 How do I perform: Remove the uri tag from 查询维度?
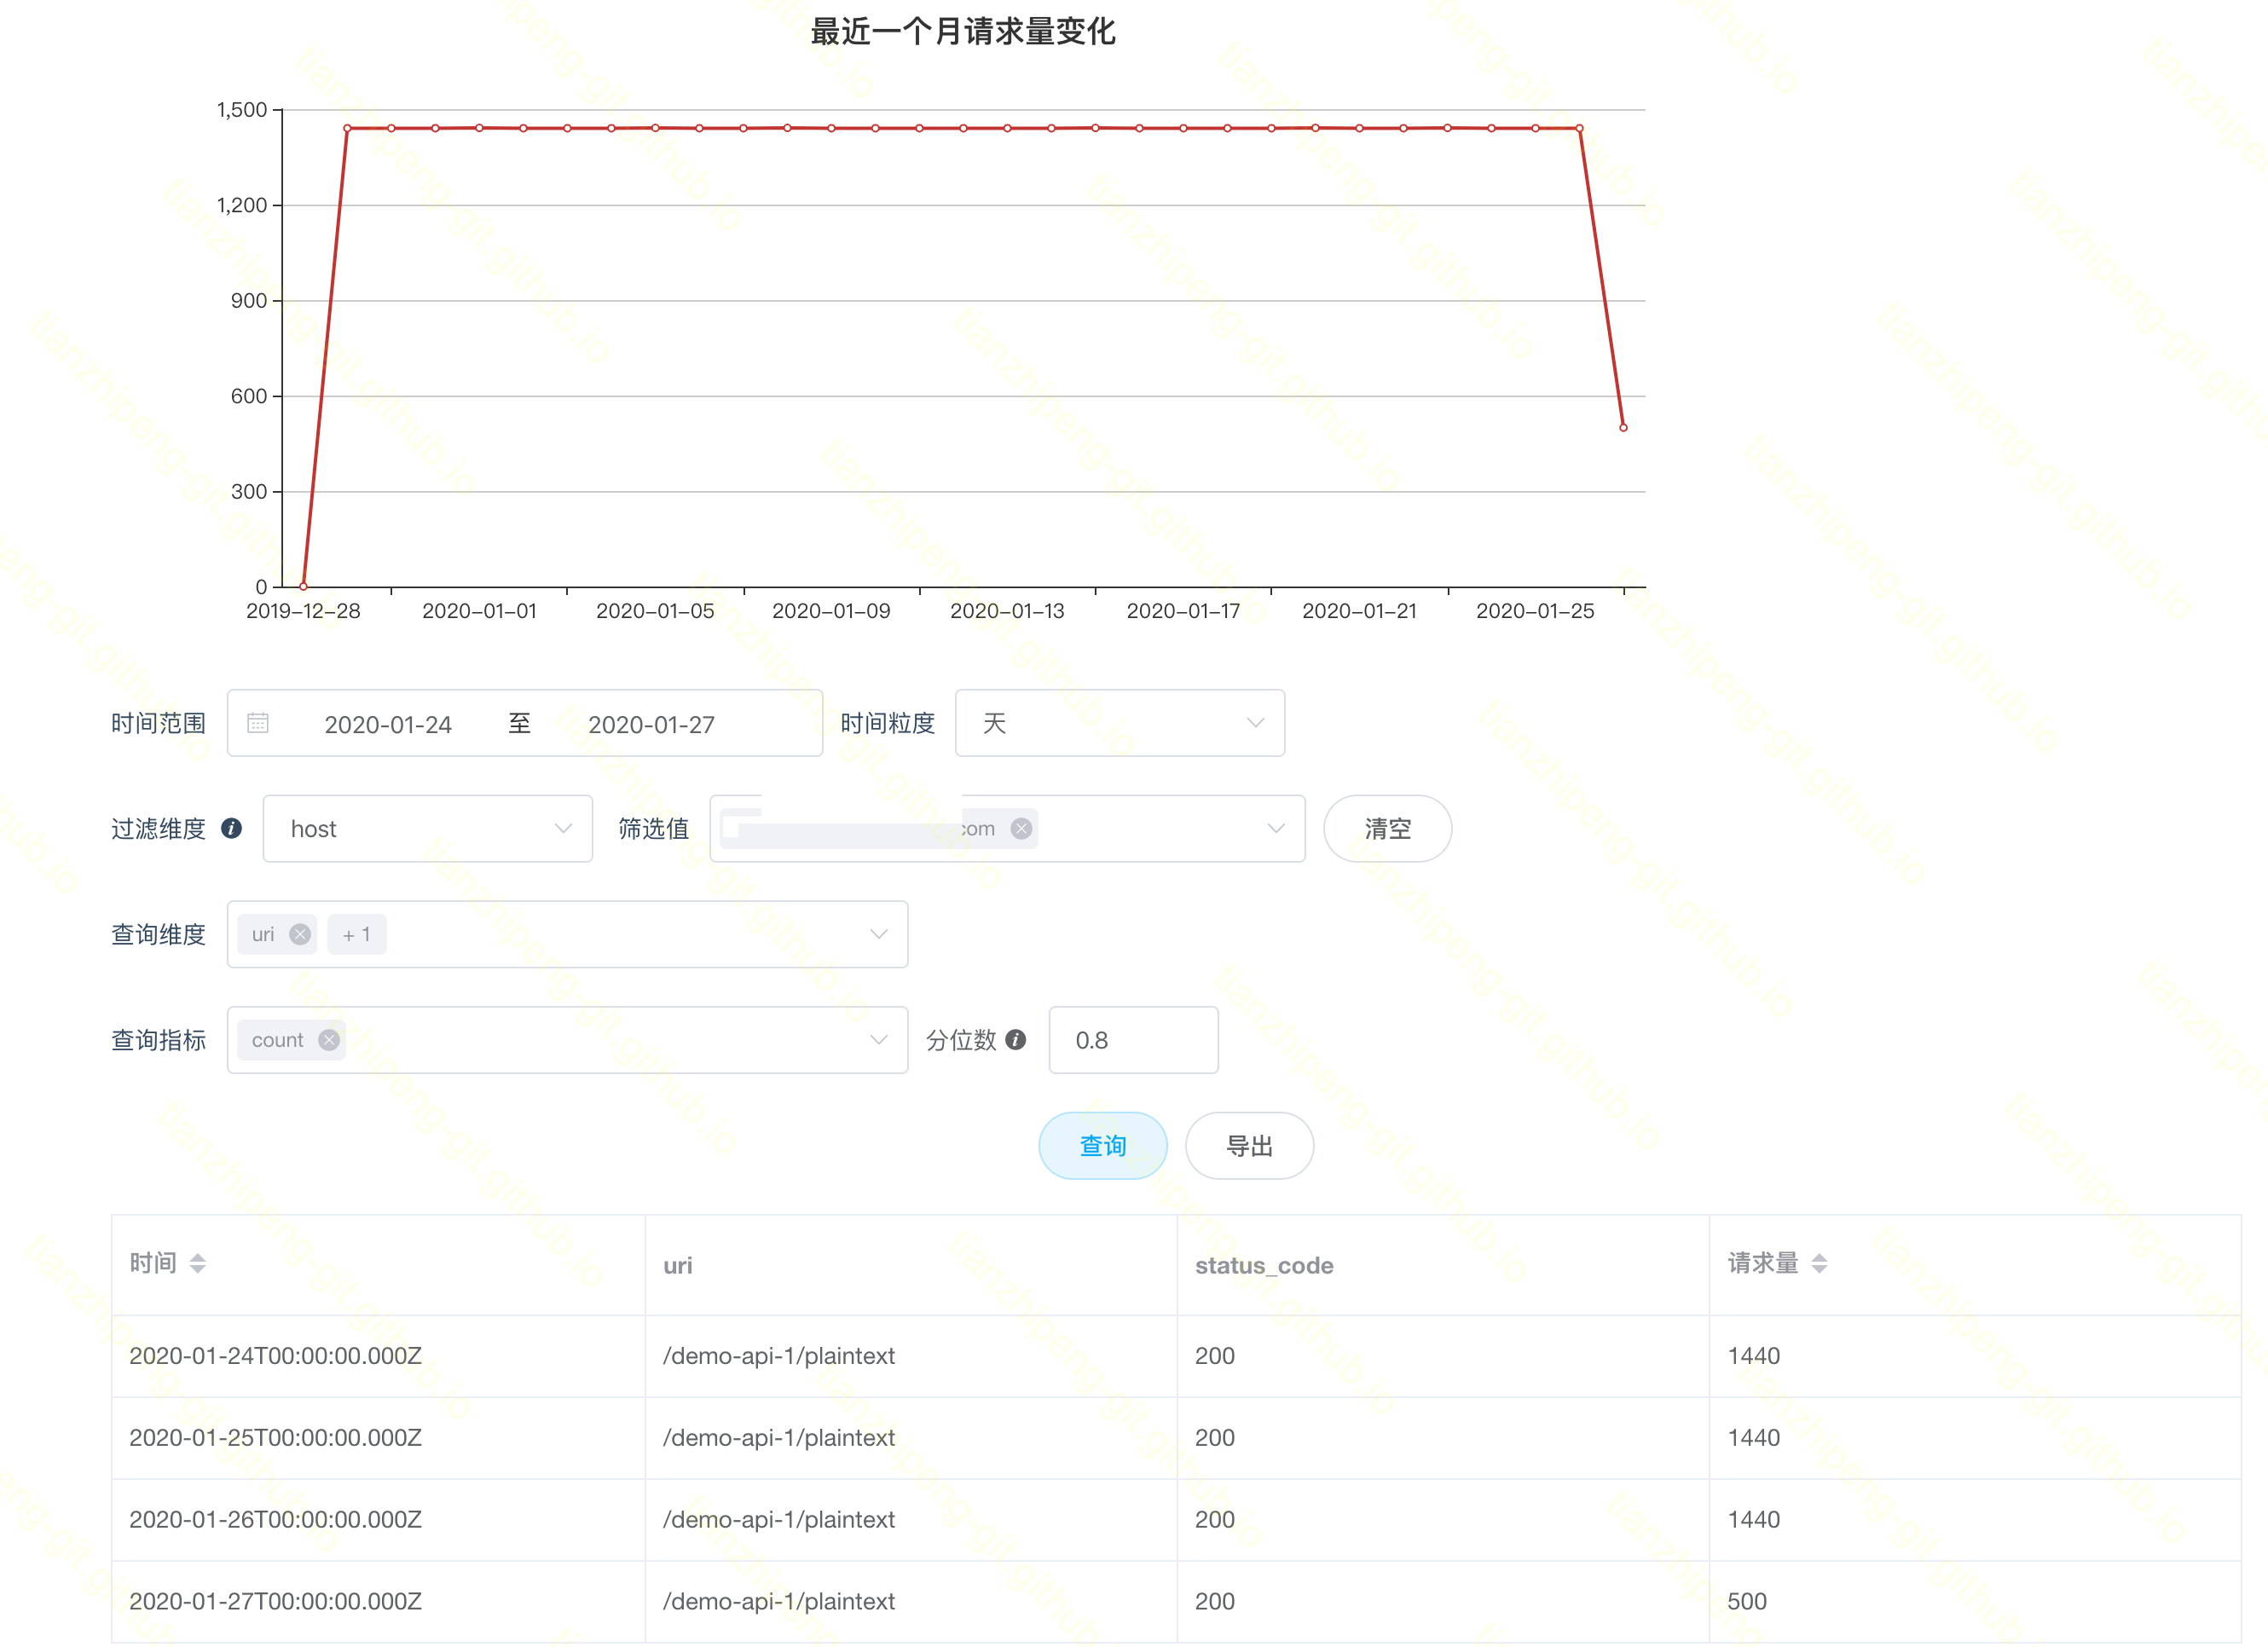[299, 934]
